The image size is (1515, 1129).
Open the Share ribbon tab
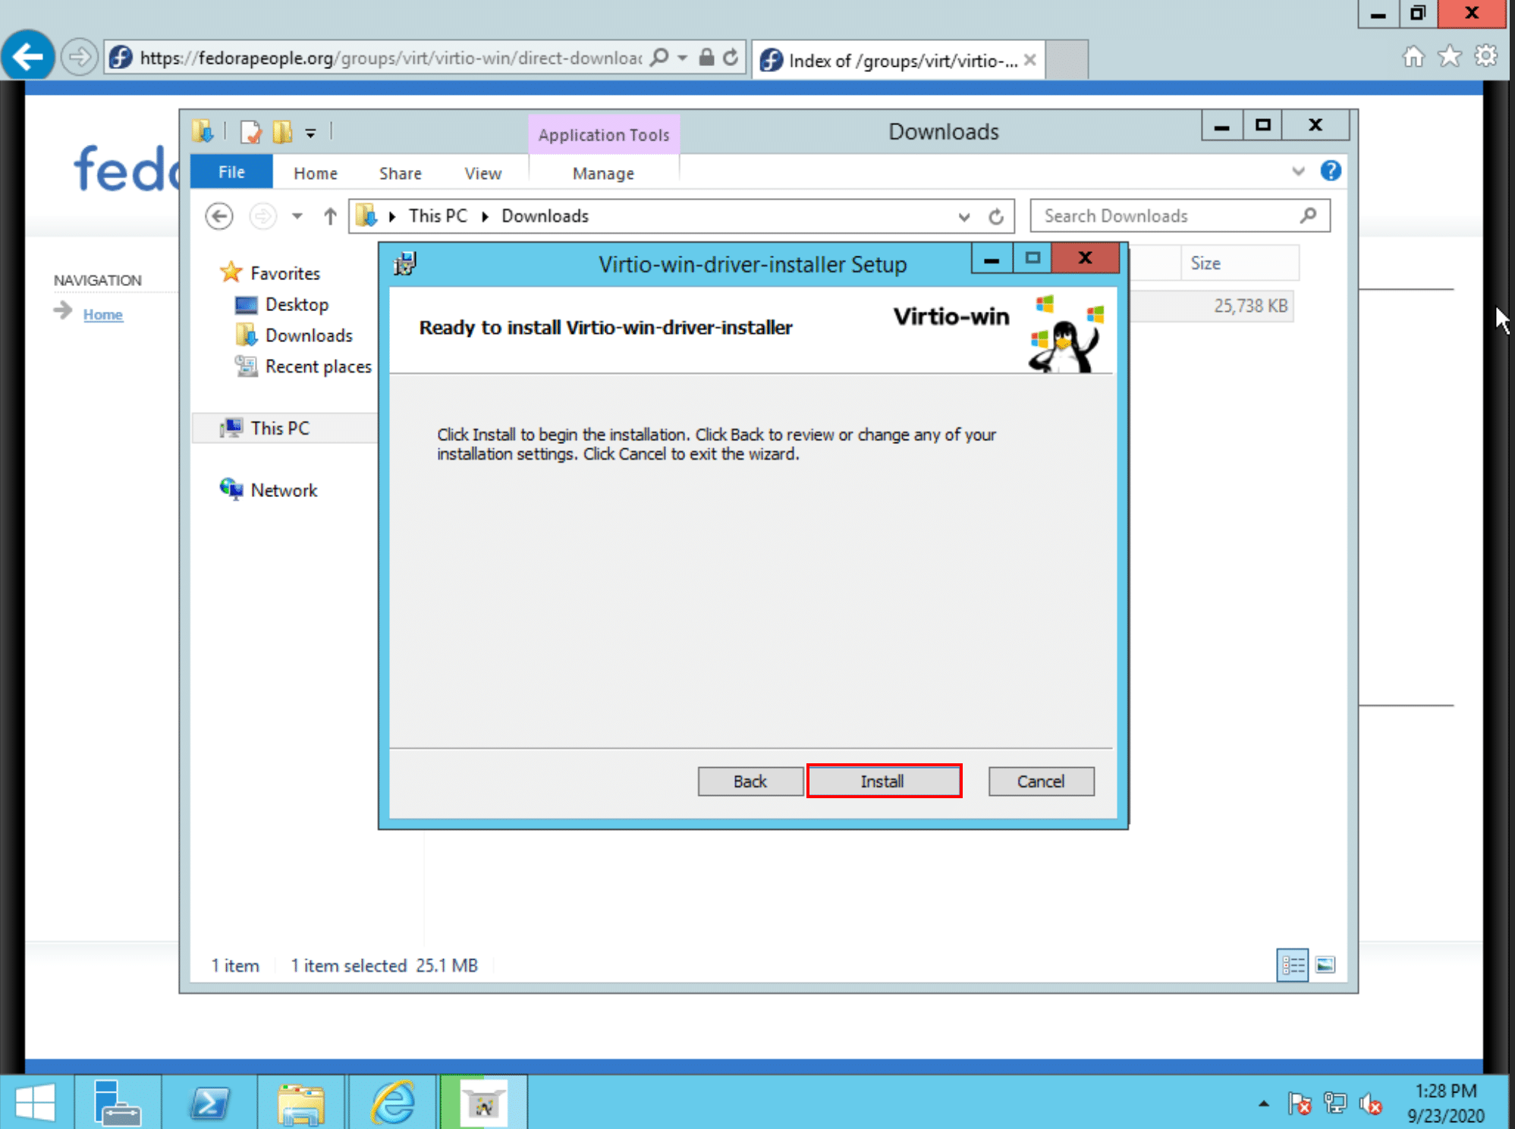pyautogui.click(x=400, y=173)
